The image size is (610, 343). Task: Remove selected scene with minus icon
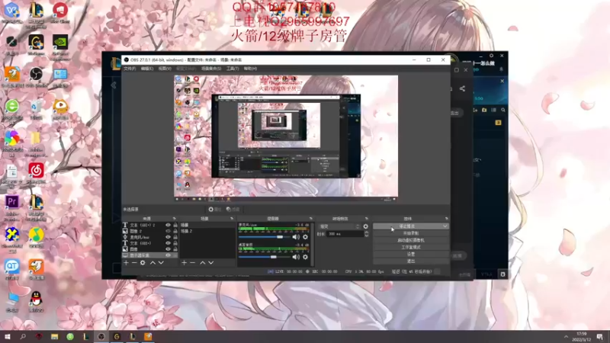pyautogui.click(x=192, y=263)
